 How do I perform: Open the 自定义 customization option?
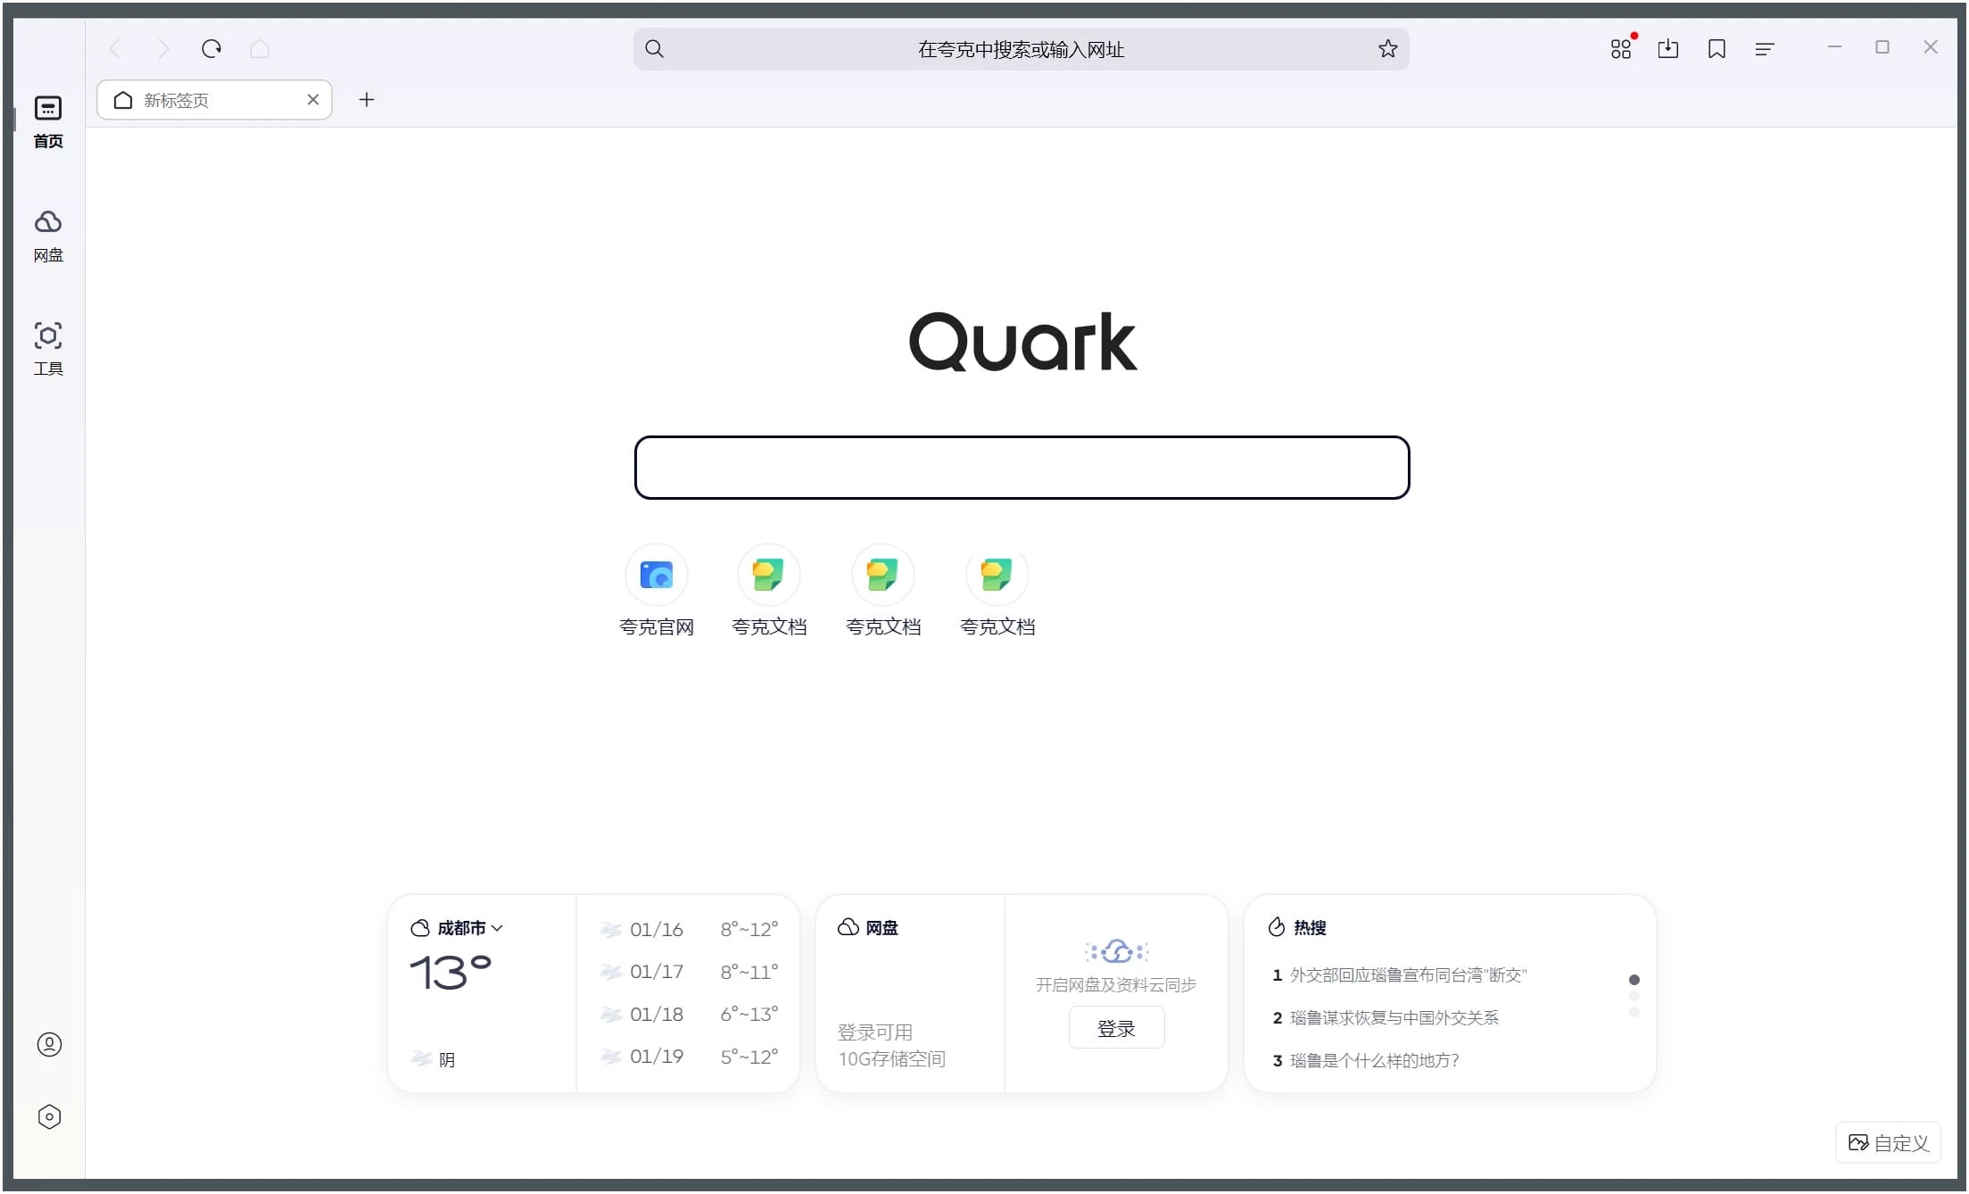pos(1885,1142)
